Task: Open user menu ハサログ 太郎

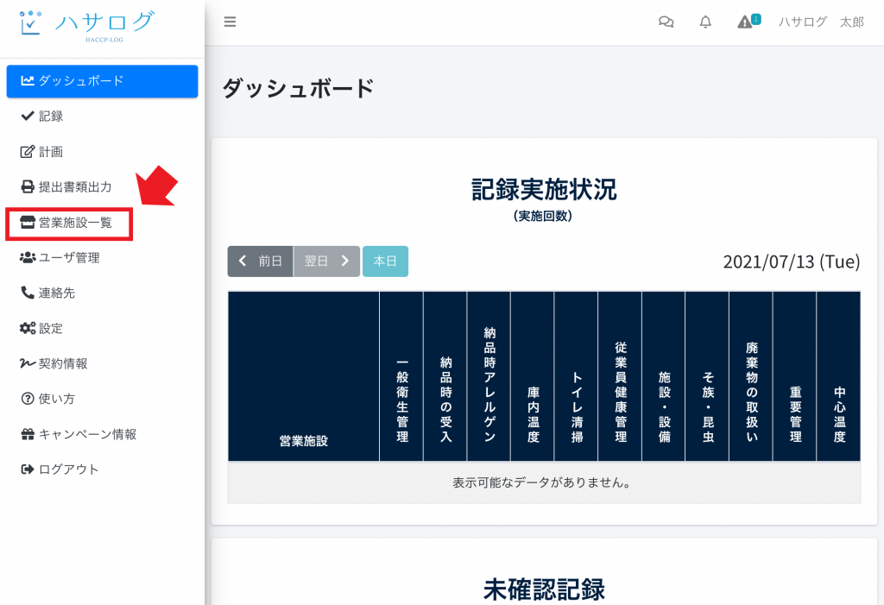Action: [x=821, y=22]
